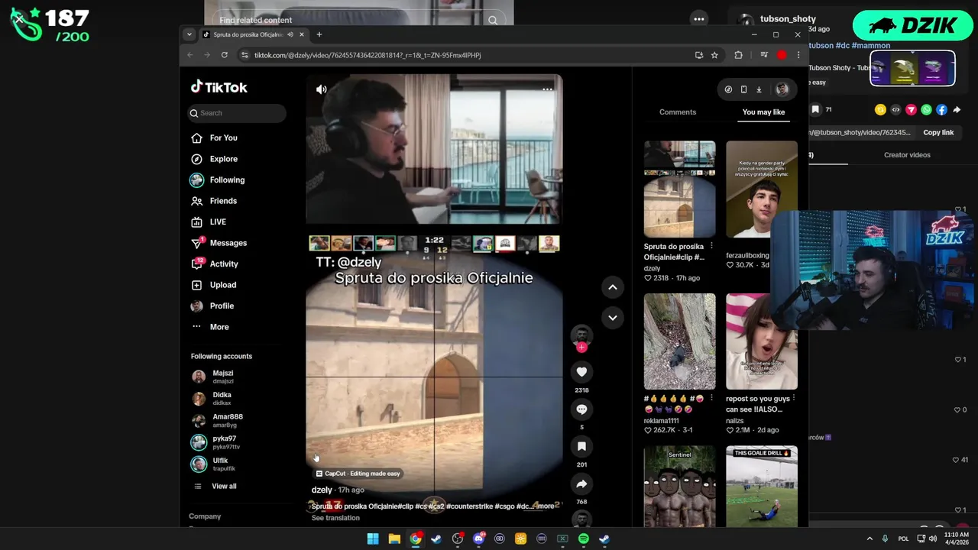This screenshot has height=550, width=978.
Task: Mute the TikTok video with speaker icon
Action: coord(322,89)
